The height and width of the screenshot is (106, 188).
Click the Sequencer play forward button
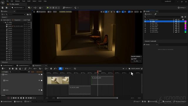pyautogui.click(x=23, y=98)
